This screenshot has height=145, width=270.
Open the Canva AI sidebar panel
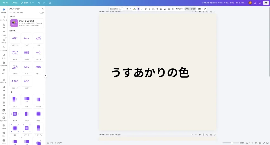coord(4,11)
